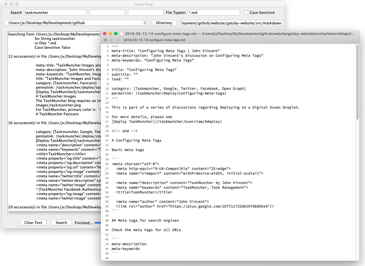Click the 'meta-keywords' line near the bottom of editor
Viewport: 365px width, 266px height.
click(126, 249)
